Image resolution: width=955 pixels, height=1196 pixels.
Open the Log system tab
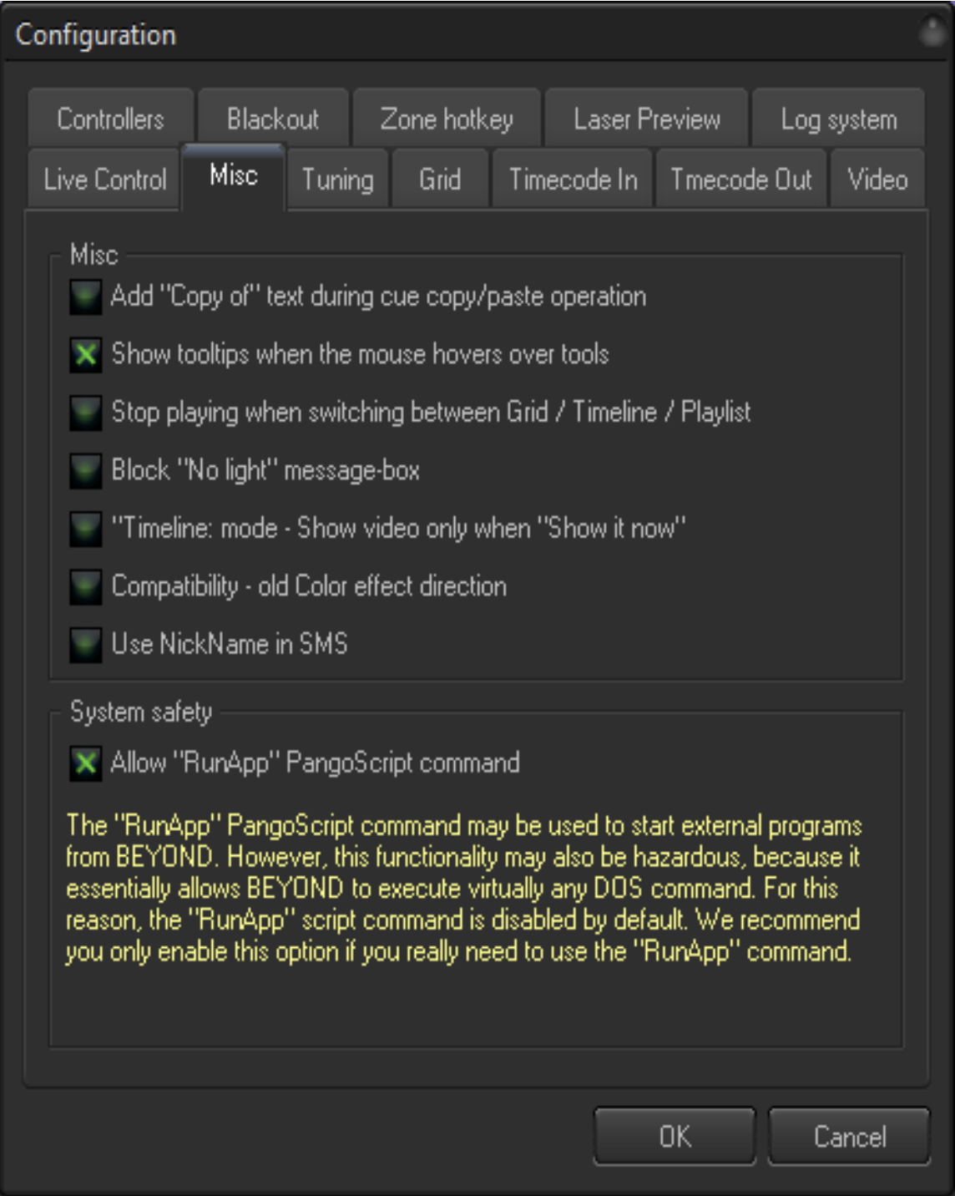tap(839, 119)
